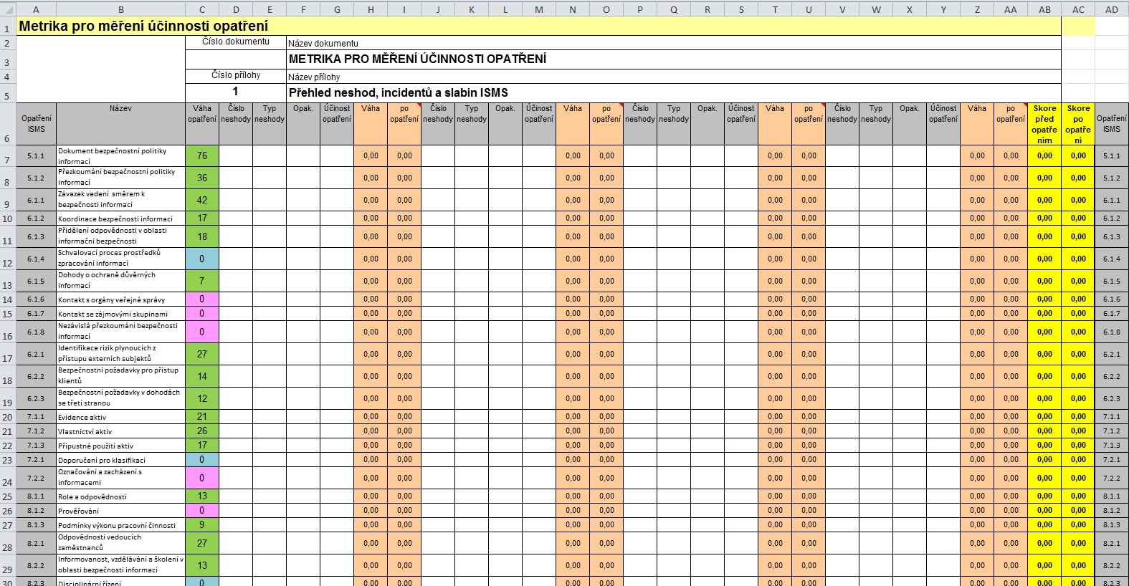Click 'Skore před opatřením' yellow header
This screenshot has width=1129, height=586.
(x=1044, y=124)
